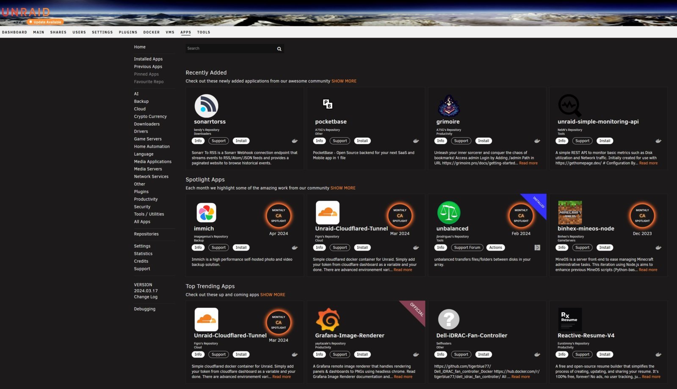Select the Game Servers category
Image resolution: width=677 pixels, height=389 pixels.
(x=148, y=139)
